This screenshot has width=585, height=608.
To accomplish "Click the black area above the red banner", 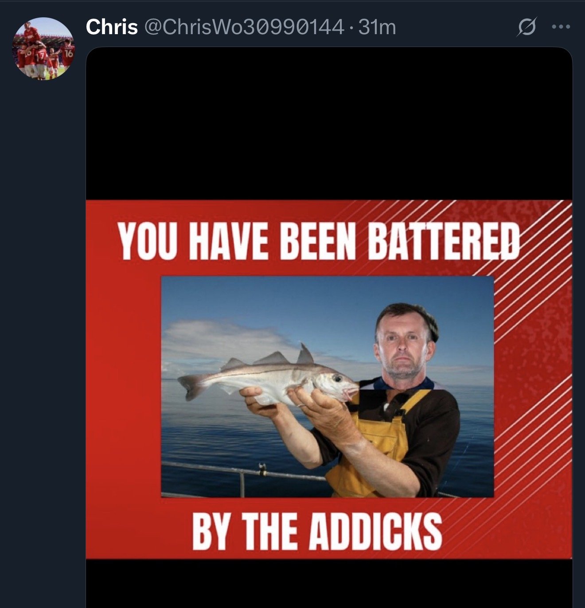I will (x=329, y=124).
